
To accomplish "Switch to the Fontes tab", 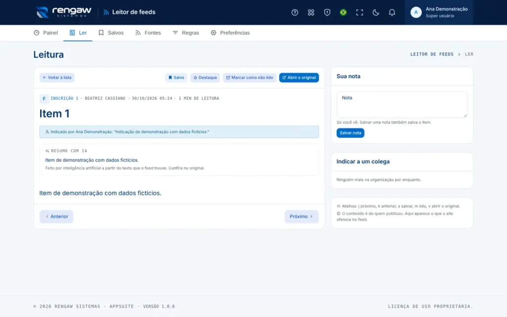I will click(x=148, y=33).
